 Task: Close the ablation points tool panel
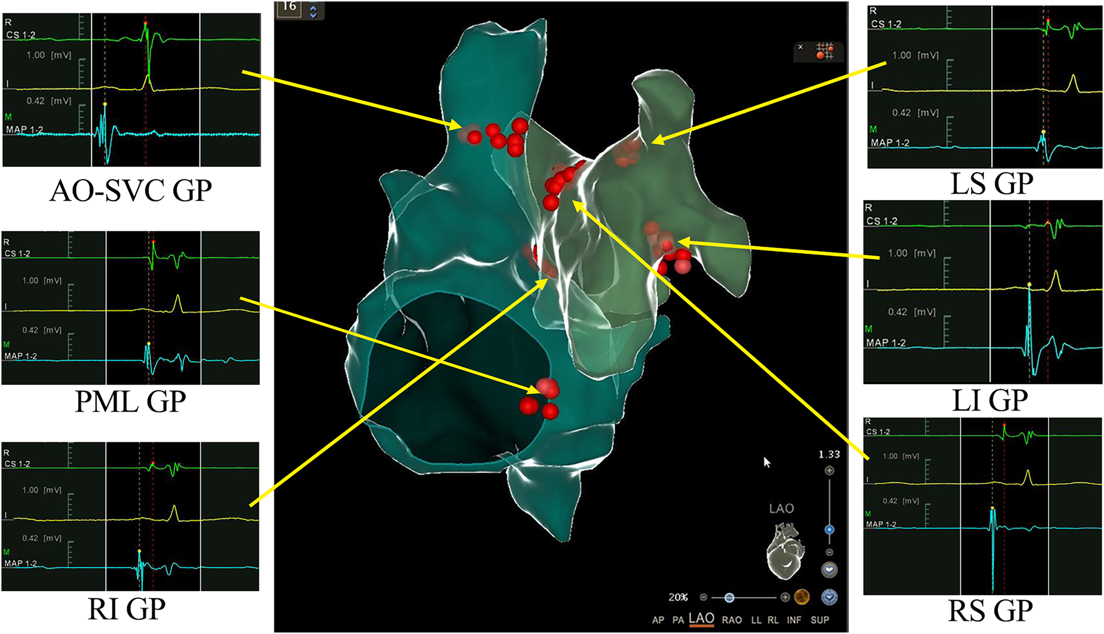click(801, 48)
